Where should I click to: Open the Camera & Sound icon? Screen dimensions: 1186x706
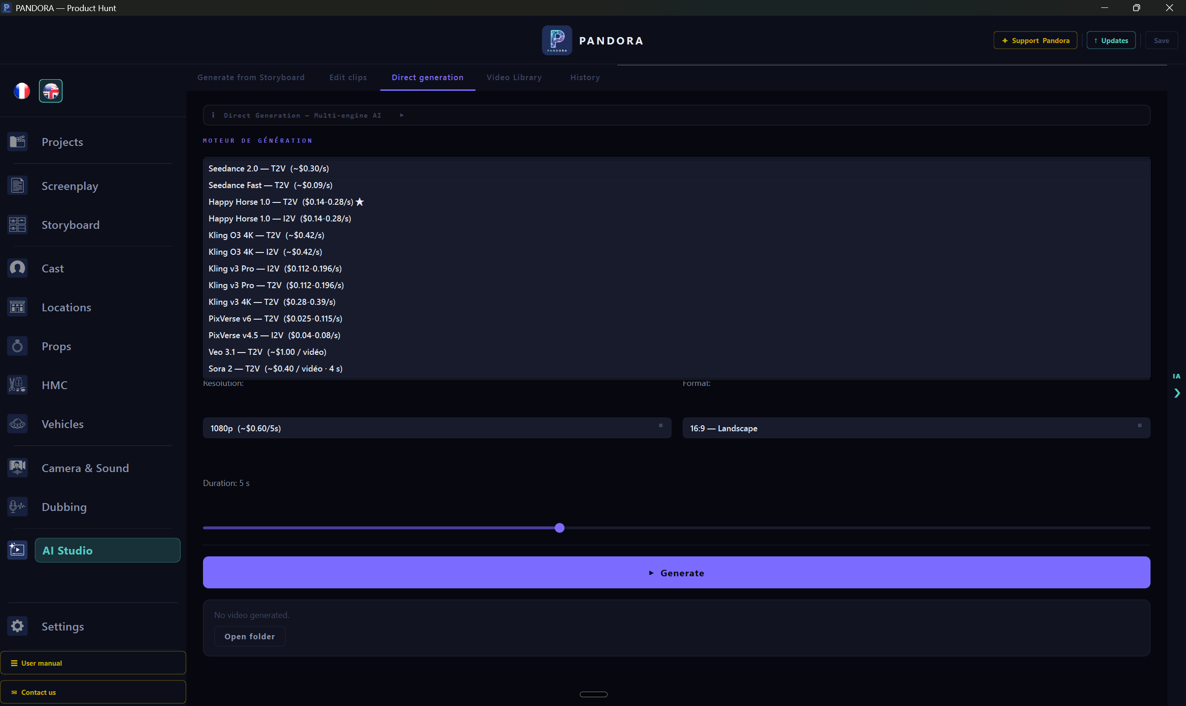pyautogui.click(x=18, y=467)
